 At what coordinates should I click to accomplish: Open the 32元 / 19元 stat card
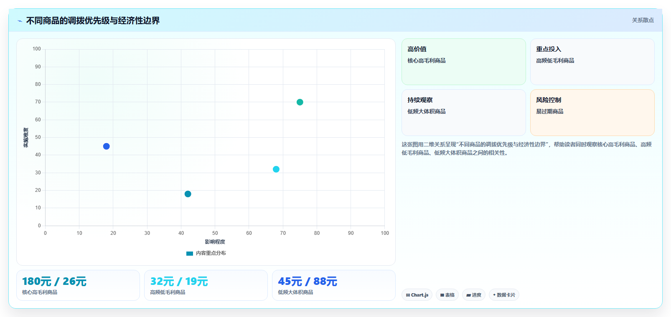point(206,285)
